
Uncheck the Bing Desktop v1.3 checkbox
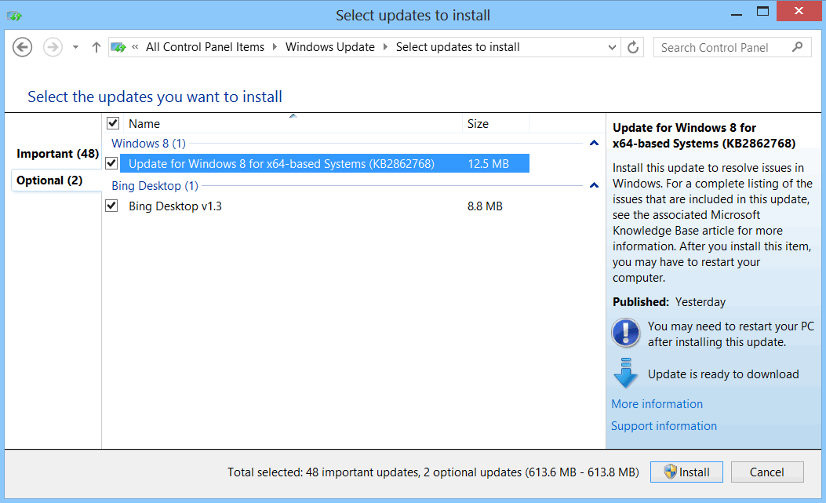coord(111,205)
